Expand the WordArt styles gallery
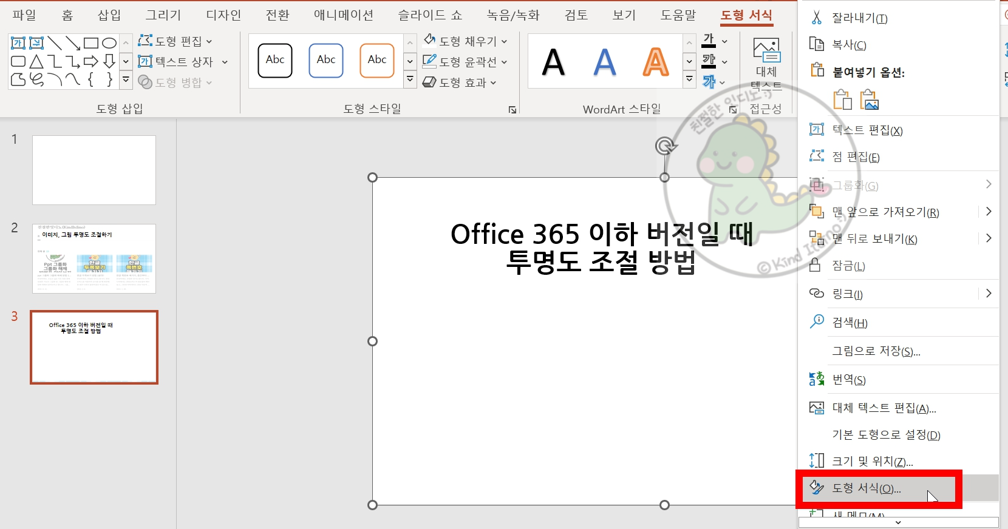Image resolution: width=1008 pixels, height=529 pixels. coord(689,79)
